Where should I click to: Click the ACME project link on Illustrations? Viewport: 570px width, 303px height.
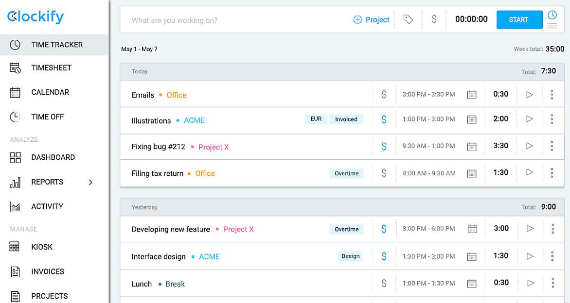[x=194, y=121]
